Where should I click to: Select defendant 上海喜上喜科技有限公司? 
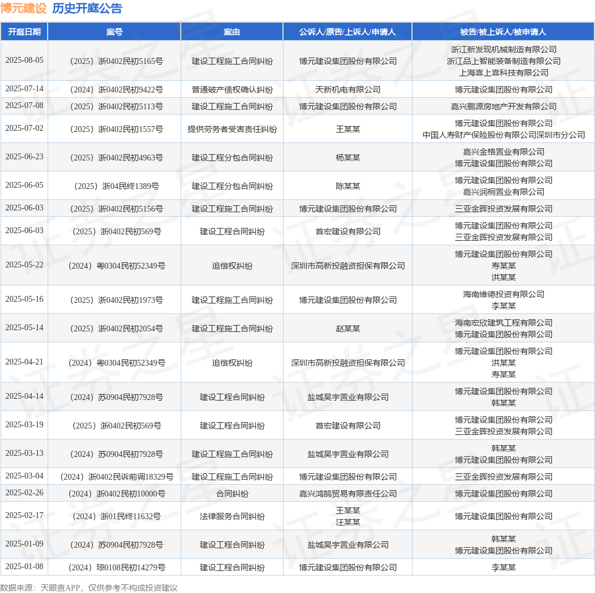click(504, 73)
